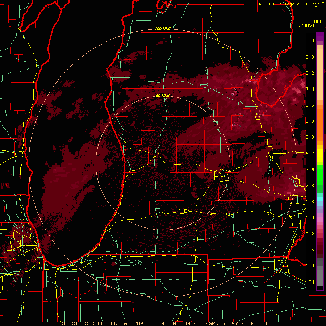326x326 pixels.
Task: Click the "50 NMI" range ring label
Action: click(x=163, y=96)
